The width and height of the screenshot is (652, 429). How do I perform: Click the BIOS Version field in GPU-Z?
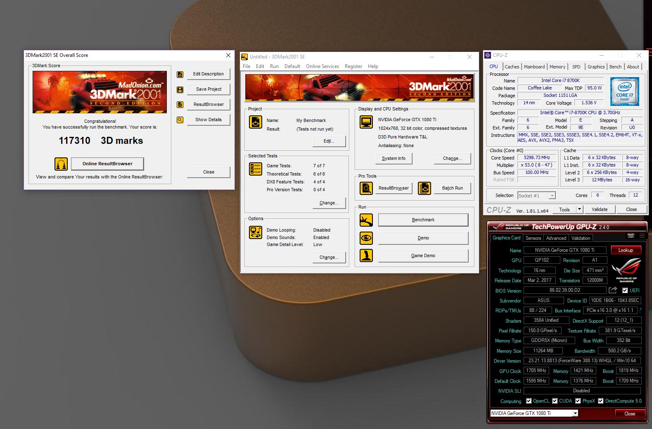pyautogui.click(x=565, y=290)
